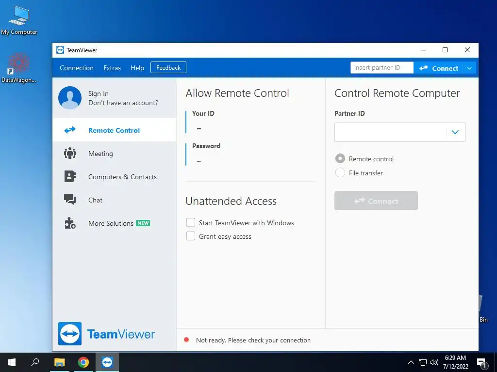
Task: Open the network status tray icon
Action: pos(423,362)
